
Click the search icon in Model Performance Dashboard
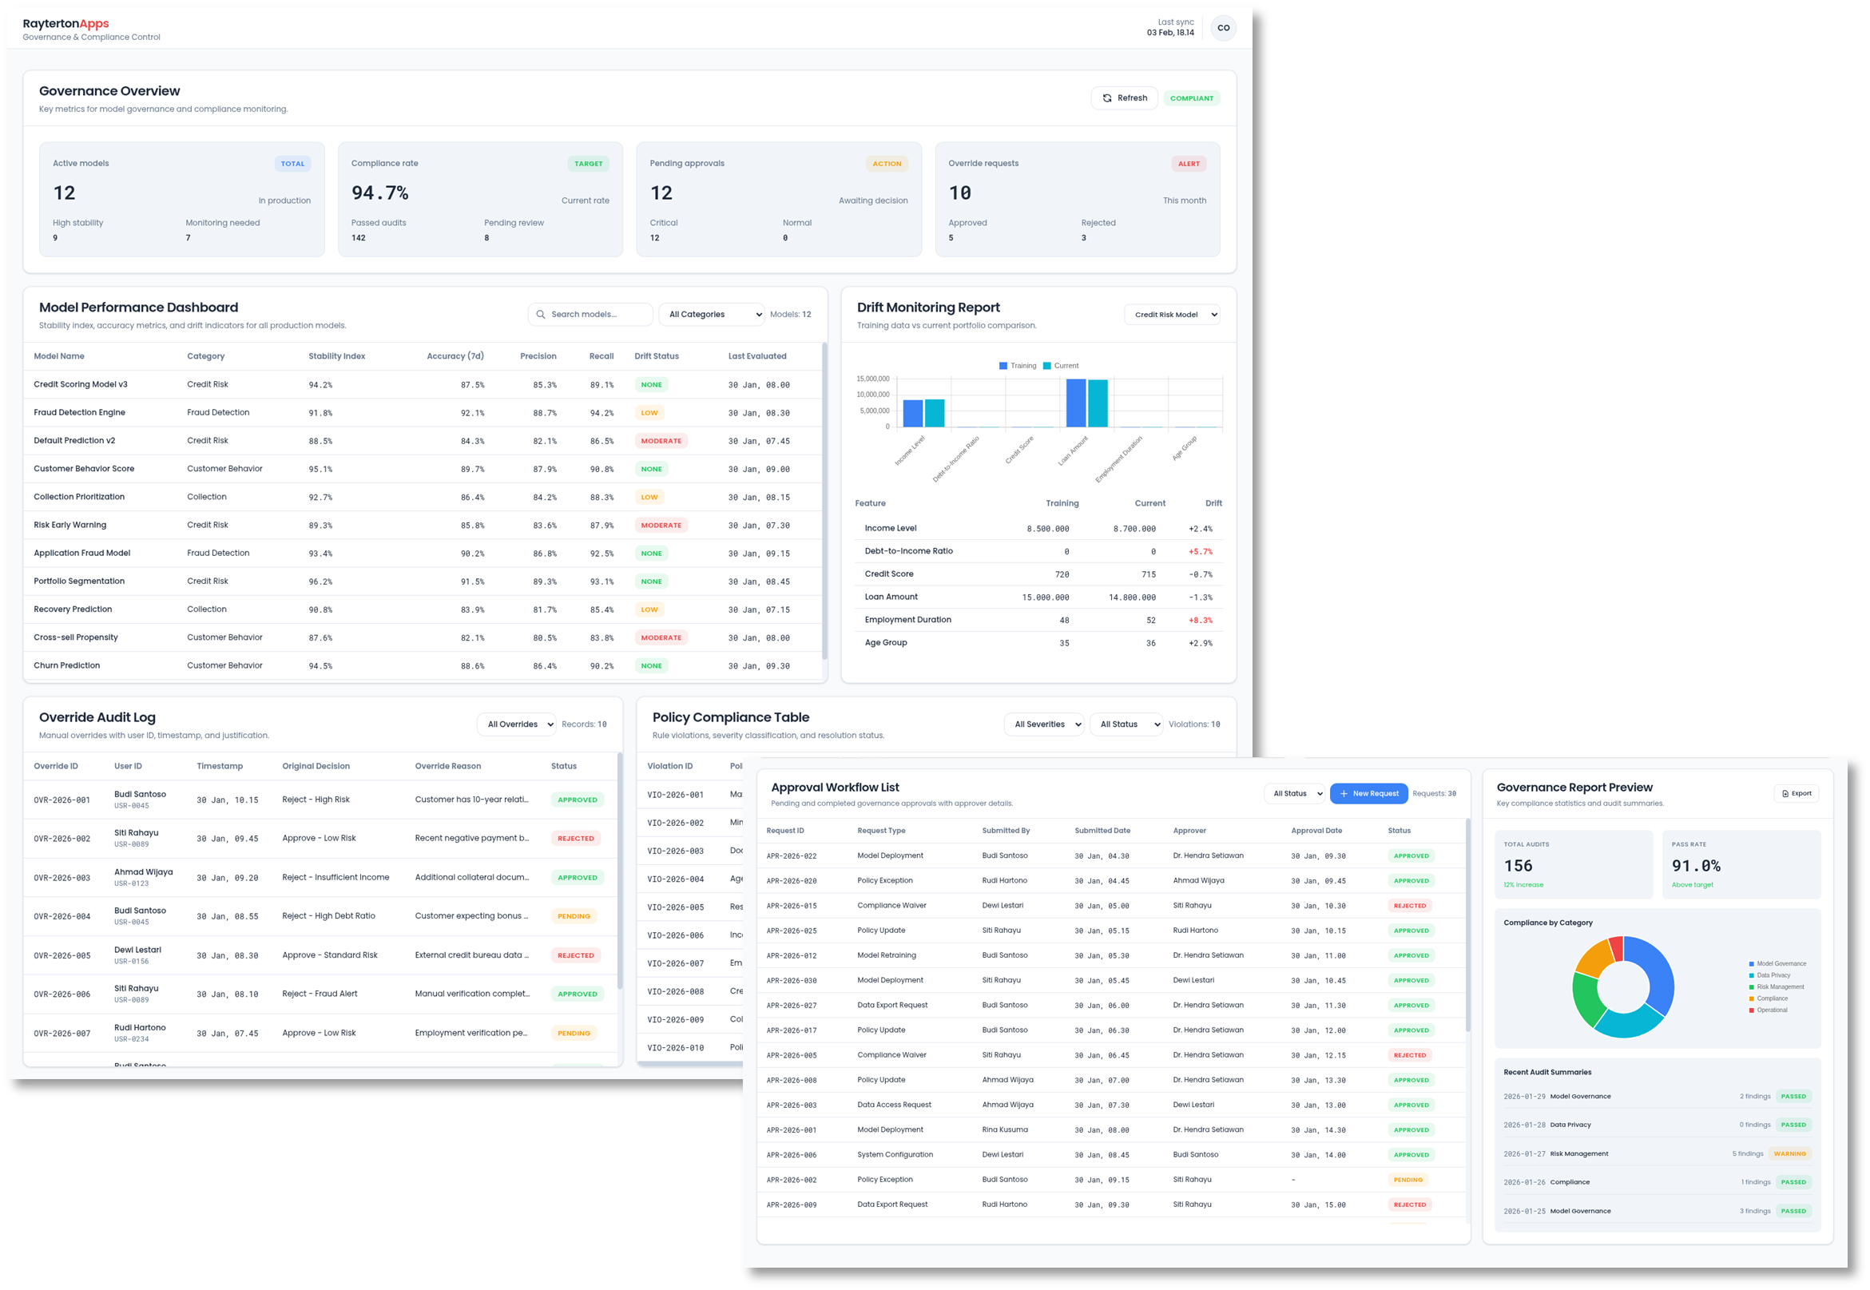(541, 315)
